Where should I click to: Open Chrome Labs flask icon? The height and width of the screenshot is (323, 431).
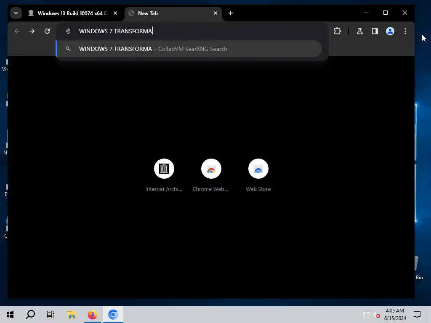(x=360, y=31)
